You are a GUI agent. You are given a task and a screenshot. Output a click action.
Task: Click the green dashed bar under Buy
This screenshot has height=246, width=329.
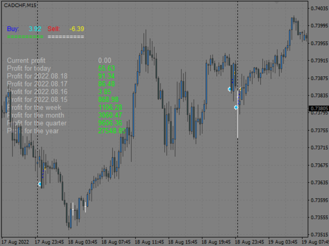(25, 37)
